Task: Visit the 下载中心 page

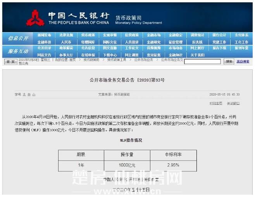Action: [110, 55]
